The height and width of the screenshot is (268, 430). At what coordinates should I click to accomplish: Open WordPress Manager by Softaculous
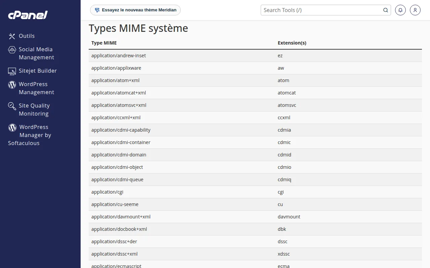[30, 135]
